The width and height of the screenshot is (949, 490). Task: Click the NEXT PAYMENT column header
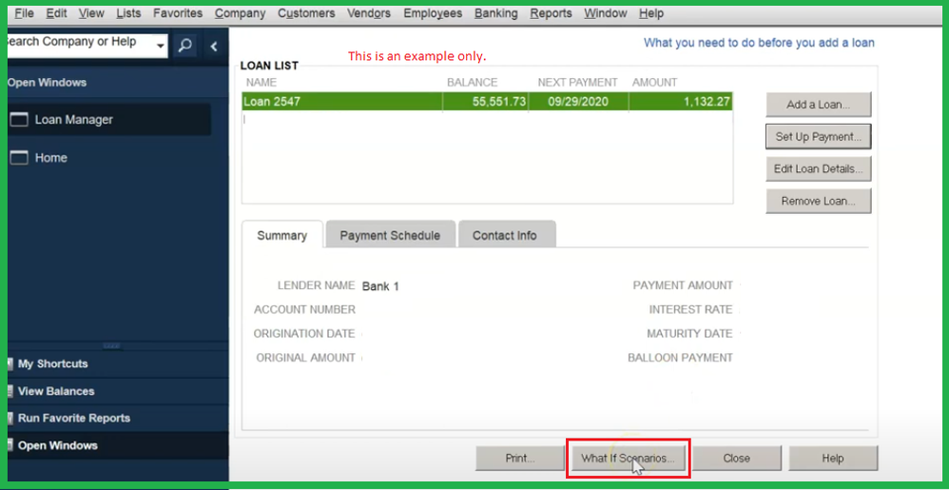tap(577, 83)
